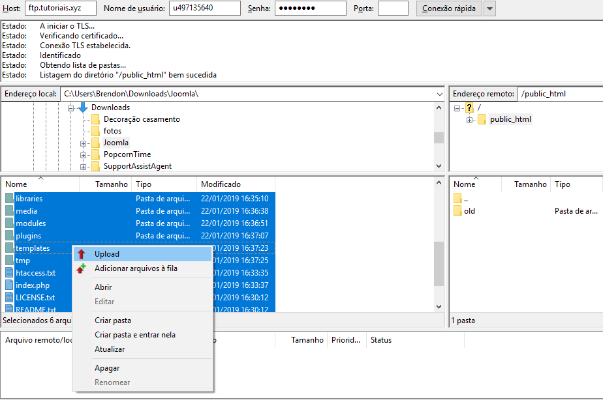Image resolution: width=603 pixels, height=400 pixels.
Task: Choose Adicionar arquivos à fila
Action: click(x=143, y=268)
